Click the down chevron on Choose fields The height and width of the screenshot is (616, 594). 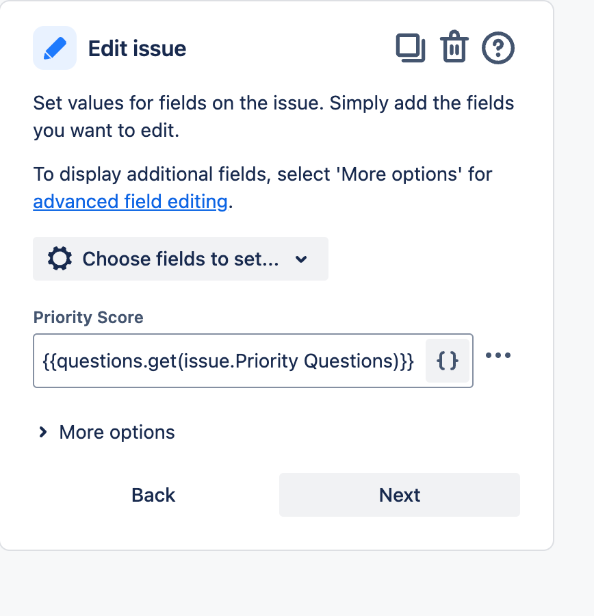(301, 259)
